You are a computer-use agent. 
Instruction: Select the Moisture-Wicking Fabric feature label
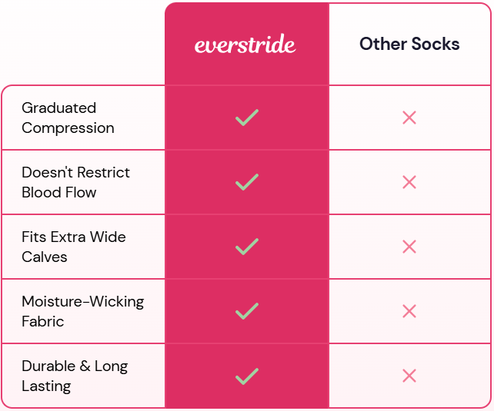(x=82, y=311)
